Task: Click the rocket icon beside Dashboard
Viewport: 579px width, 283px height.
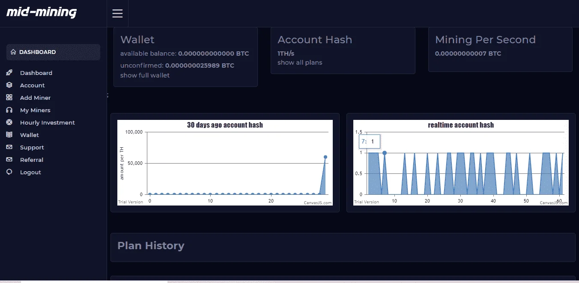Action: click(9, 73)
